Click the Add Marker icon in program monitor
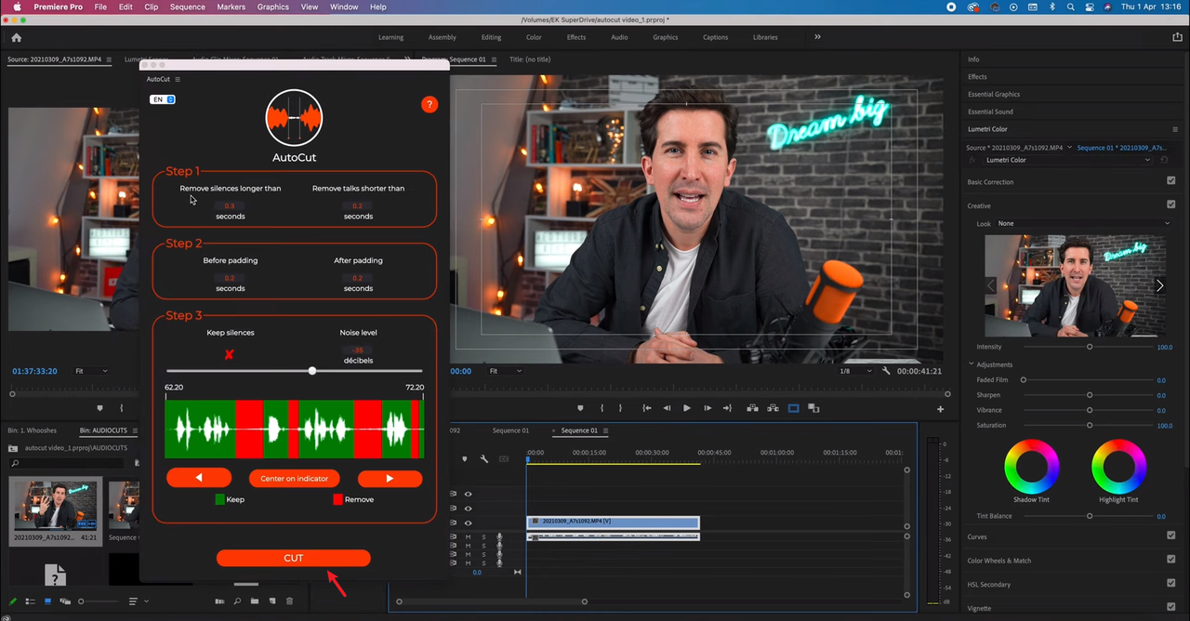1190x621 pixels. tap(579, 407)
